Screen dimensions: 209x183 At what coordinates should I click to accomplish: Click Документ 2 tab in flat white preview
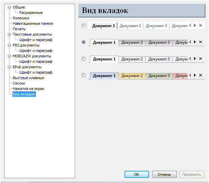(x=132, y=59)
